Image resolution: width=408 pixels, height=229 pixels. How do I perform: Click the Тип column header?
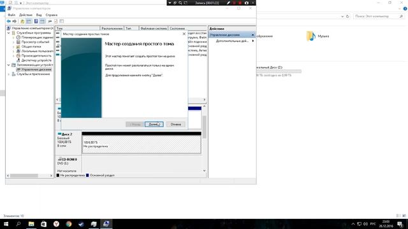pyautogui.click(x=131, y=28)
